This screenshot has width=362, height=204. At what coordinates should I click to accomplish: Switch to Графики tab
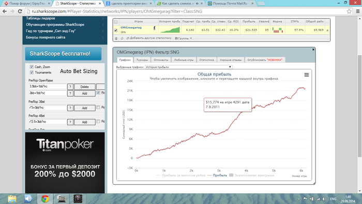point(125,60)
